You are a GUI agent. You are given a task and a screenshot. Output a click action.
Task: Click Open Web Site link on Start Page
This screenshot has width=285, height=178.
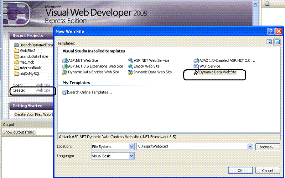44,85
